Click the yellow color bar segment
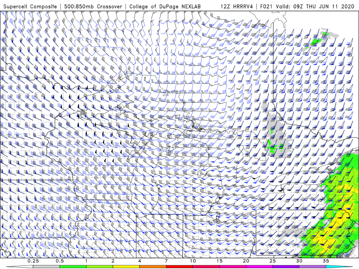The width and height of the screenshot is (359, 269). 126,267
